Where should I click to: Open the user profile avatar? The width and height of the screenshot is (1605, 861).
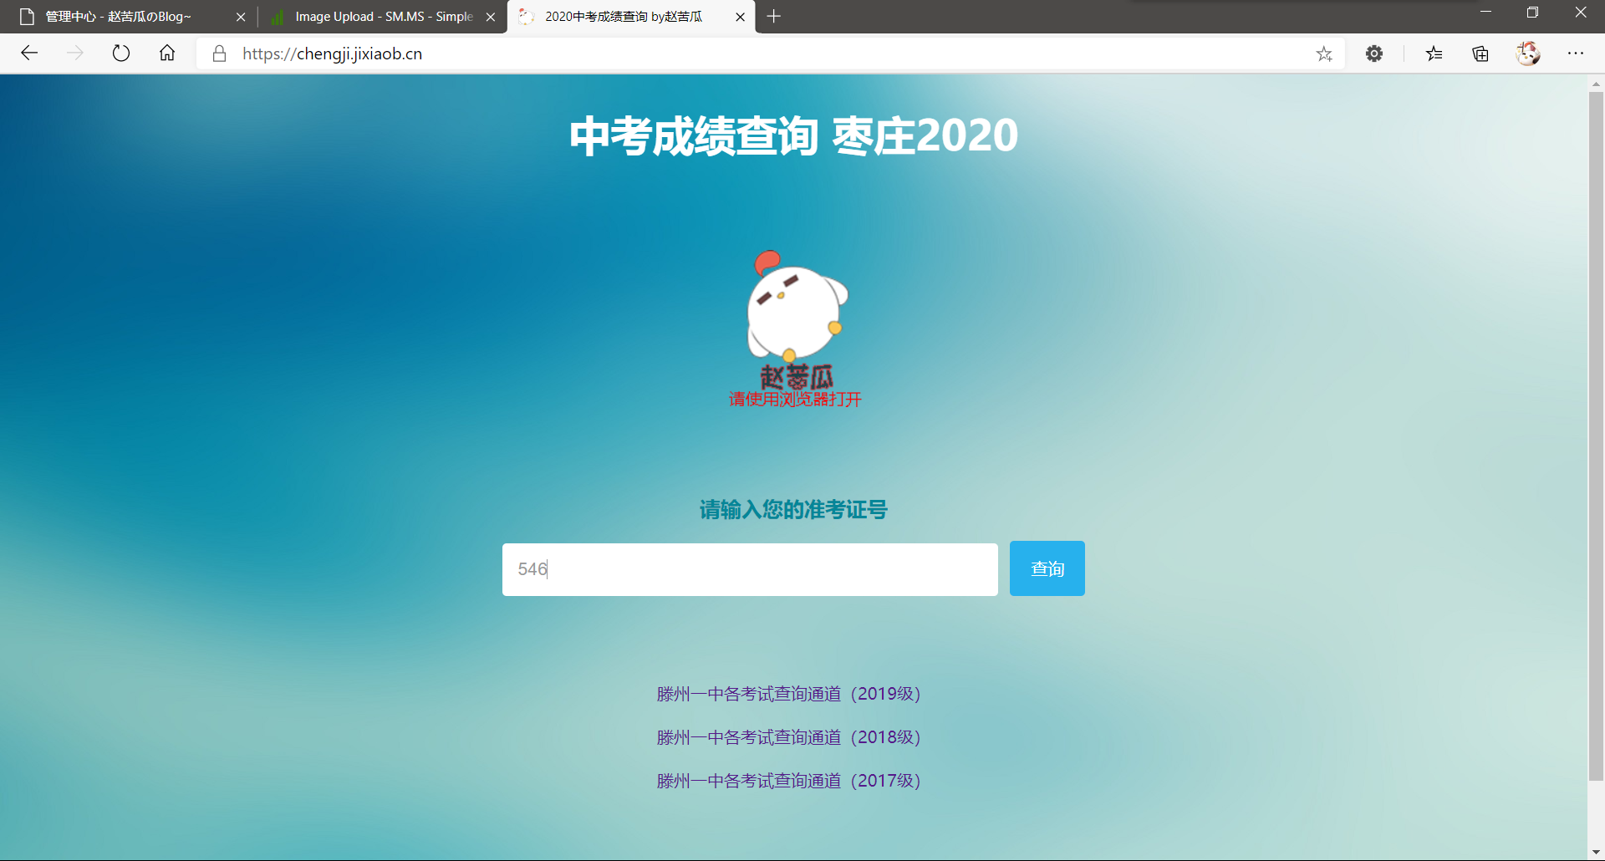tap(1528, 53)
